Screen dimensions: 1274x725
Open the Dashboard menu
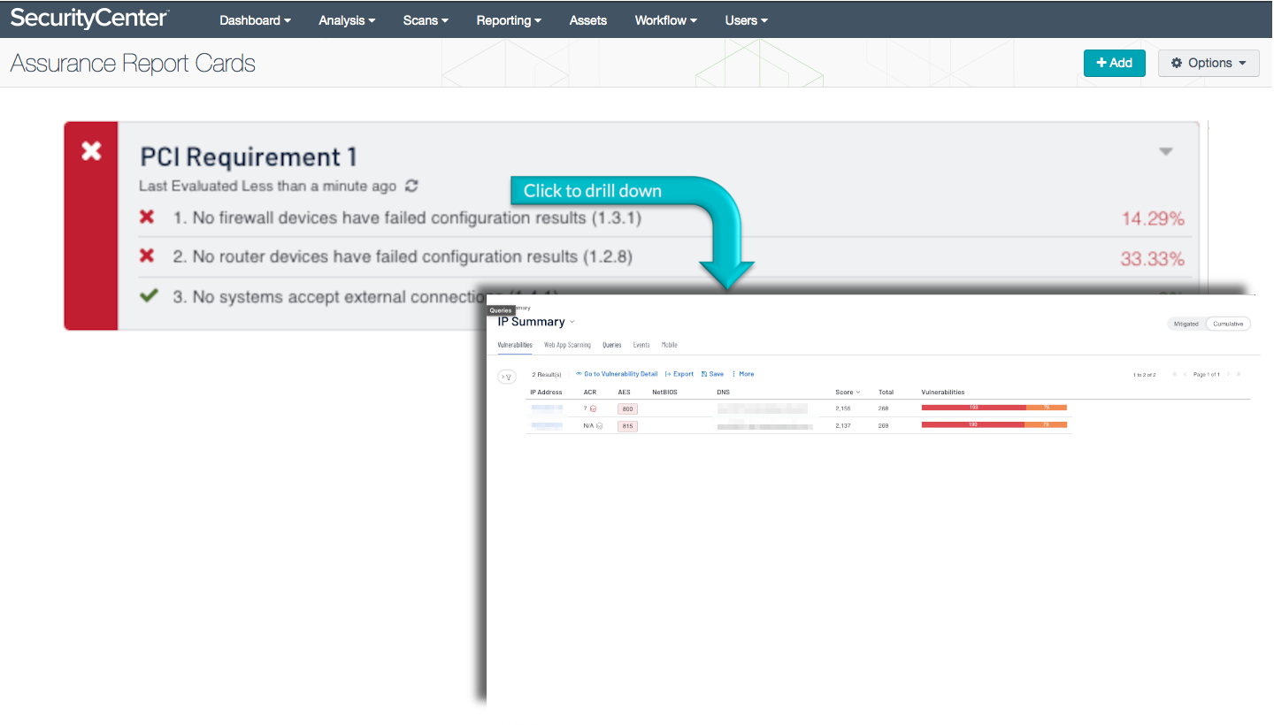(255, 20)
